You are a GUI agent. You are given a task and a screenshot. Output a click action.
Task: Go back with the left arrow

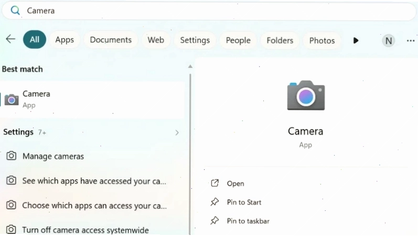(10, 39)
